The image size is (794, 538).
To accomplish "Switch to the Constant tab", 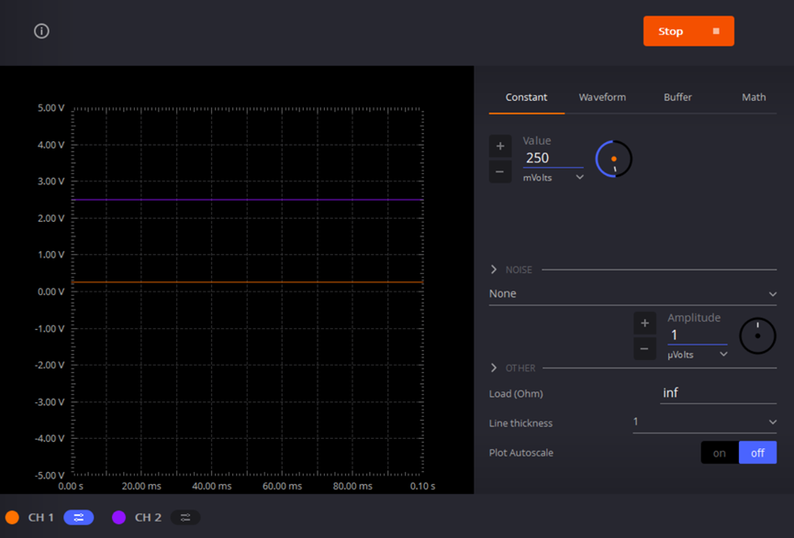I will [x=526, y=97].
